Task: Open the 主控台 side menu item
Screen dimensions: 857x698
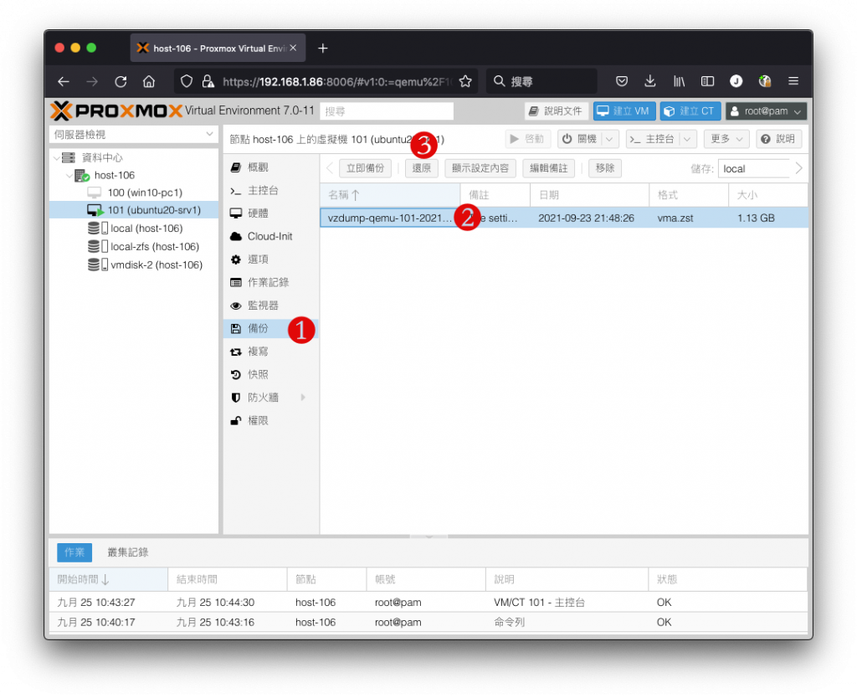Action: tap(271, 190)
